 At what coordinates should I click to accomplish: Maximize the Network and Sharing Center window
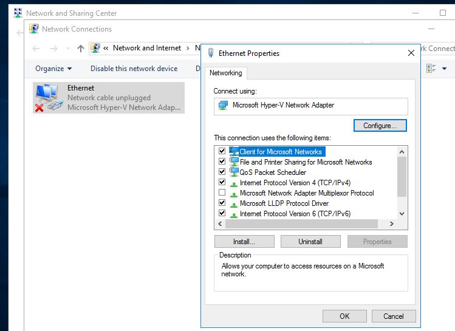443,13
